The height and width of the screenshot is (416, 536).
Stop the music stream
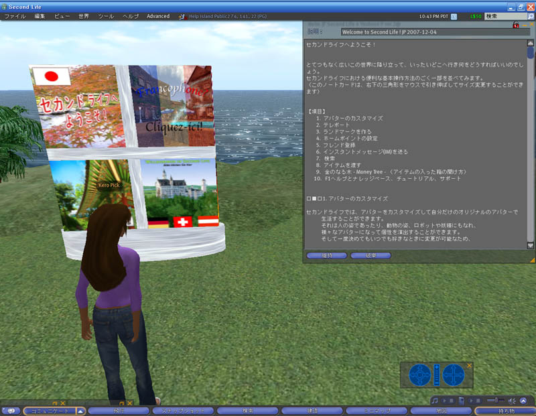(451, 401)
